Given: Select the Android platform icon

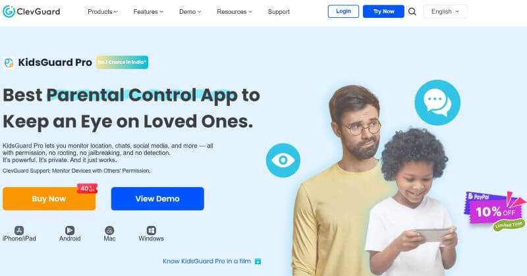Looking at the screenshot, I should point(70,231).
